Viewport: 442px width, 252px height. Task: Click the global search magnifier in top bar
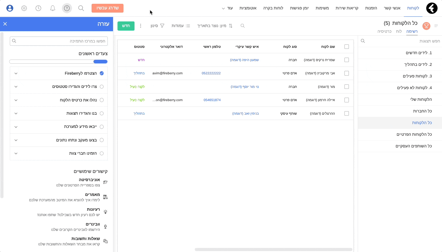click(81, 8)
